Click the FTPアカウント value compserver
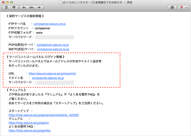The image size is (191, 136). [x=43, y=28]
